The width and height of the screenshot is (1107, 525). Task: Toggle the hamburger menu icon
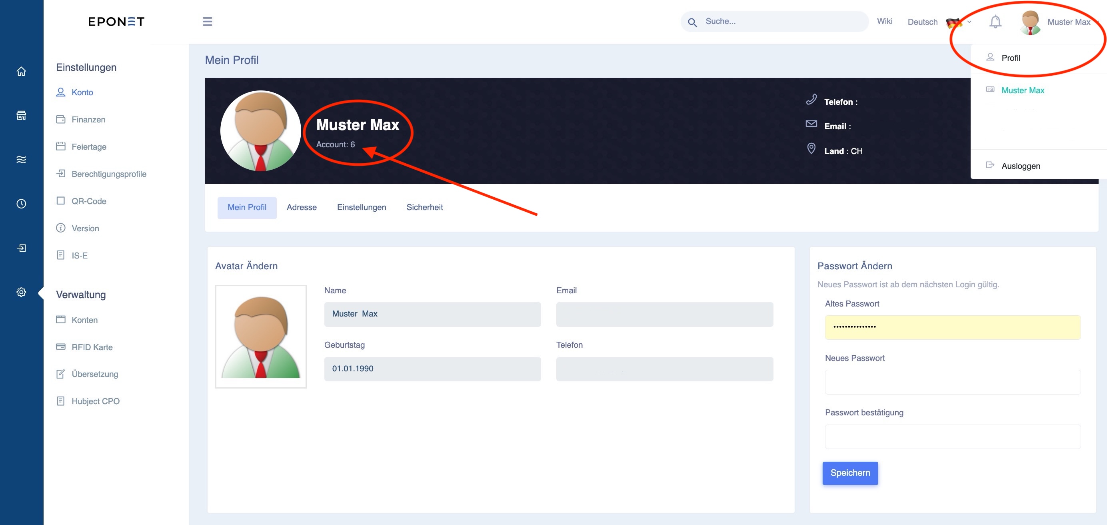pos(208,22)
